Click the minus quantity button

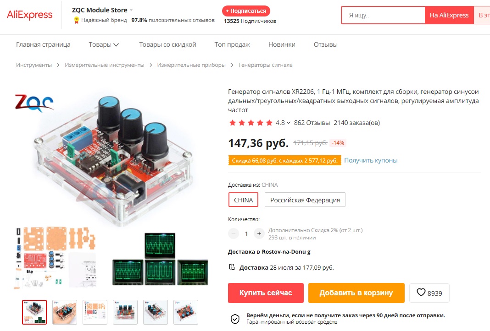234,233
